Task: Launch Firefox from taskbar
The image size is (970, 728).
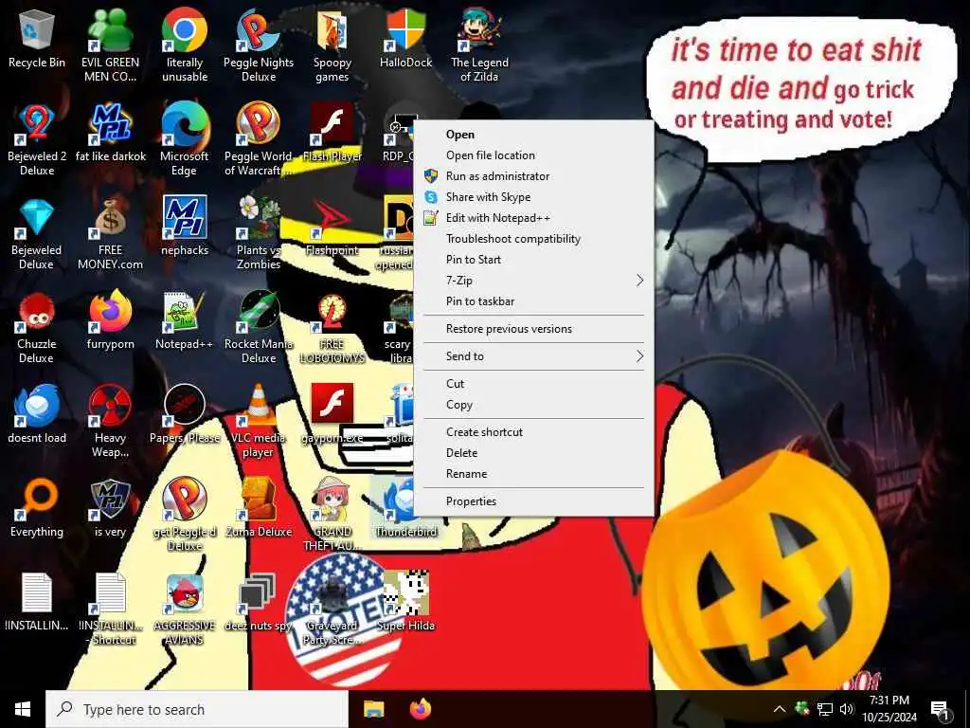Action: pos(421,709)
